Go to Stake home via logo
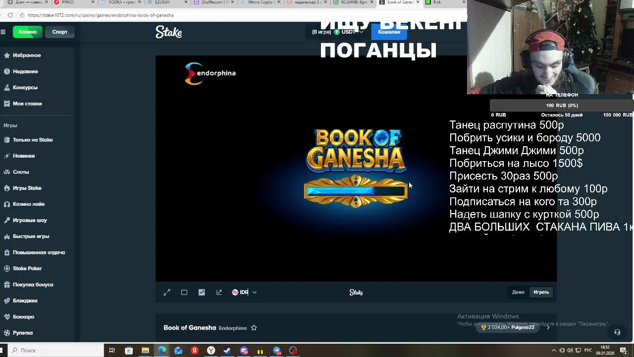 pos(169,32)
